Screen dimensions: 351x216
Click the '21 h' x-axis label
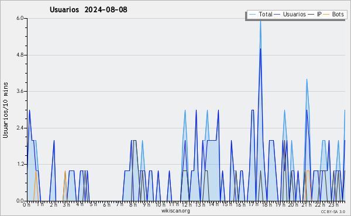[306, 204]
